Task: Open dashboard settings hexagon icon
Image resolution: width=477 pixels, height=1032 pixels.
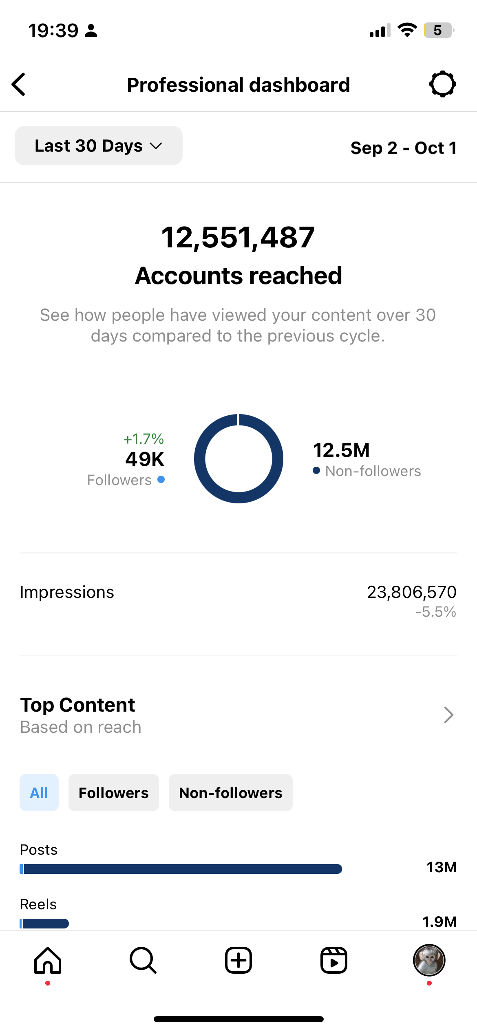Action: (442, 84)
